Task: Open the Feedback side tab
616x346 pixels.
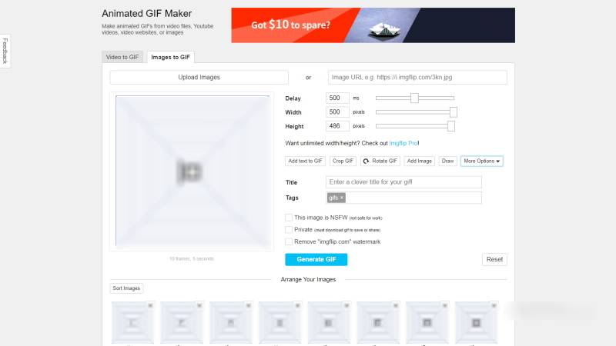Action: click(5, 51)
